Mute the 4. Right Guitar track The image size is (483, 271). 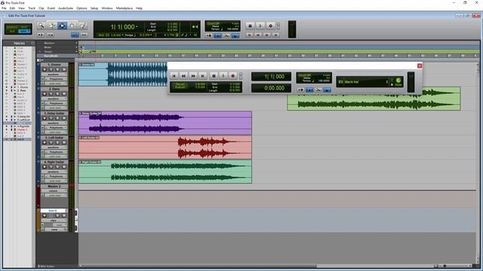[64, 167]
